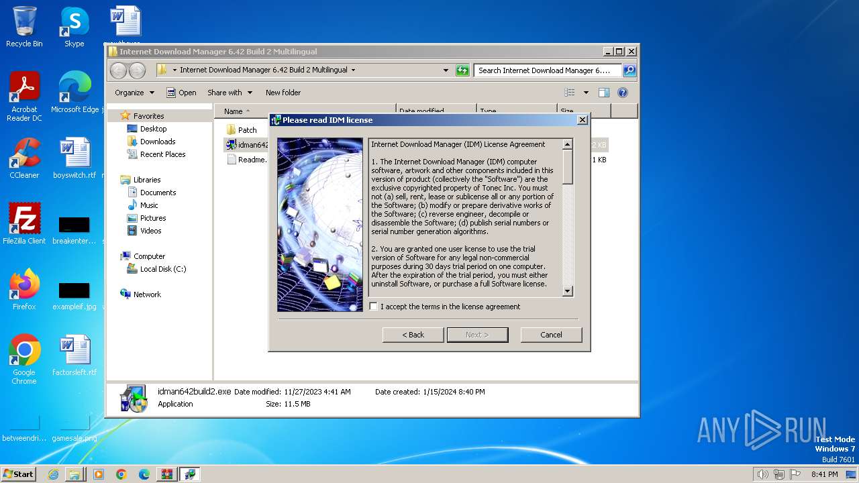The width and height of the screenshot is (859, 483).
Task: Open FileZilla Client shortcut
Action: 24,223
